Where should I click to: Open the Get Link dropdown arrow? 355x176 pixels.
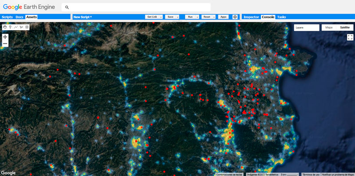pyautogui.click(x=161, y=17)
